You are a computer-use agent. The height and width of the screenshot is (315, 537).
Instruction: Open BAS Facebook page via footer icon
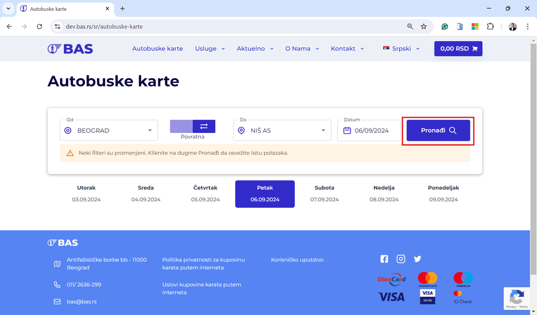(x=384, y=259)
